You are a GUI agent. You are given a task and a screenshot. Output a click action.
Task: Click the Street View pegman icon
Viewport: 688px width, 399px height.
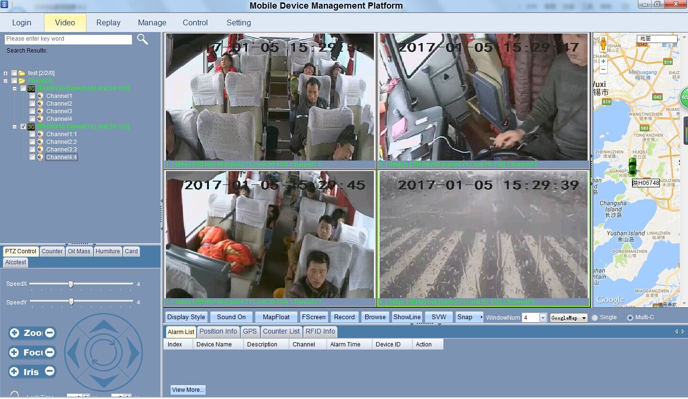point(603,44)
